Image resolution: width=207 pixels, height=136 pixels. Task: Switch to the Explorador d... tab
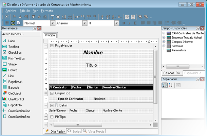point(193,73)
